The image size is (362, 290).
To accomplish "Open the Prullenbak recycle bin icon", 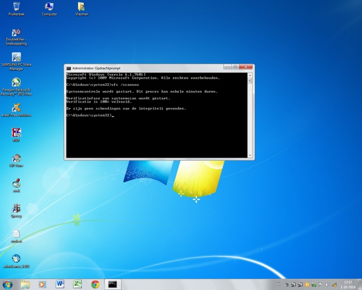I will [x=17, y=9].
